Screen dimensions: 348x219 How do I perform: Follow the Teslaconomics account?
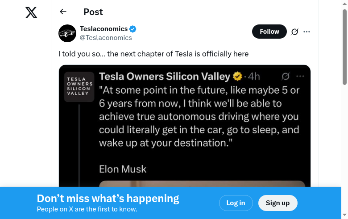[269, 32]
